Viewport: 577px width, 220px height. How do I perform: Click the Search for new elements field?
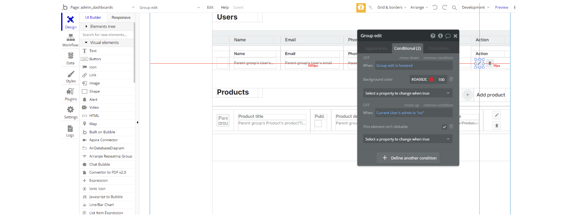(x=107, y=35)
